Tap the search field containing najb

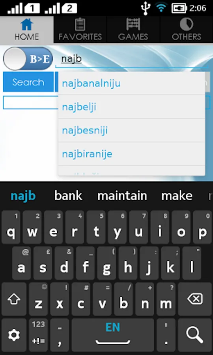pyautogui.click(x=132, y=59)
